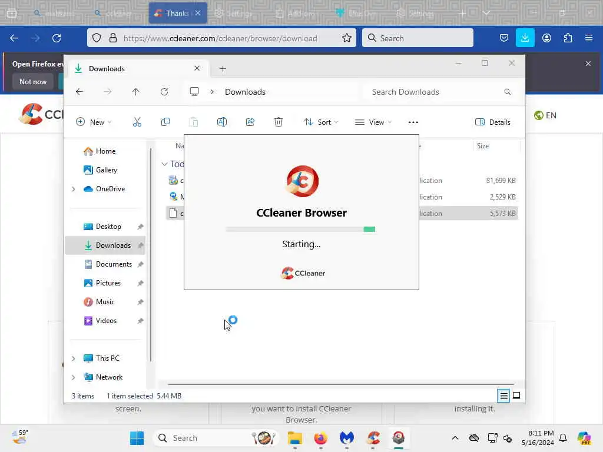Click the Windows taskbar Search box
This screenshot has height=452, width=603.
pos(215,438)
